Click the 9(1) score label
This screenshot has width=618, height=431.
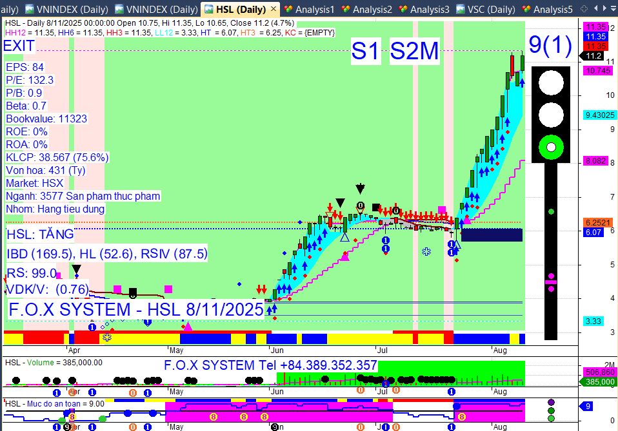[x=550, y=44]
